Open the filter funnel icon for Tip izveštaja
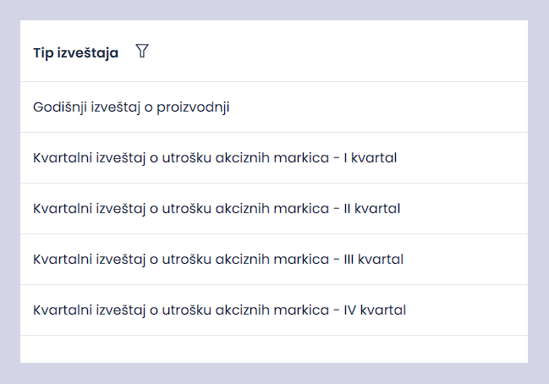 click(x=142, y=51)
